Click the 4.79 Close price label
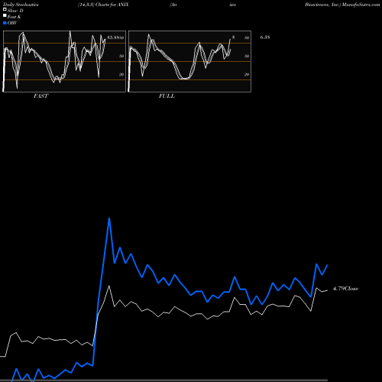Viewport: 382px width, 382px height. pyautogui.click(x=345, y=289)
